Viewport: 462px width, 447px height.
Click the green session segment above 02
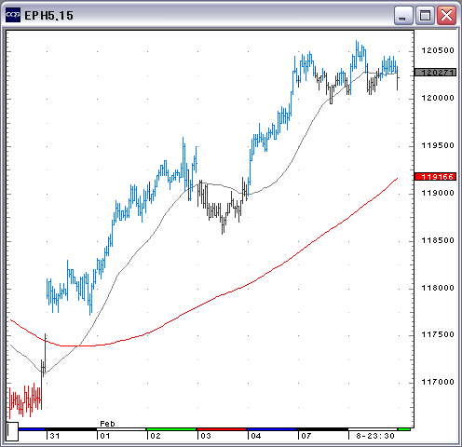[x=171, y=429]
